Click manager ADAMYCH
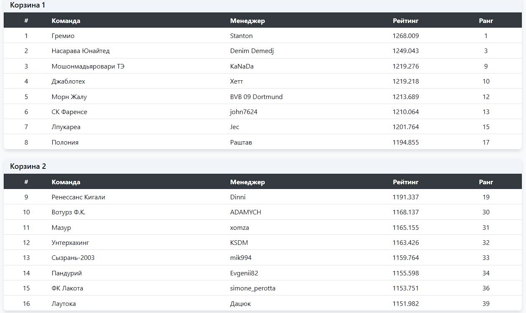526x313 pixels. click(245, 212)
